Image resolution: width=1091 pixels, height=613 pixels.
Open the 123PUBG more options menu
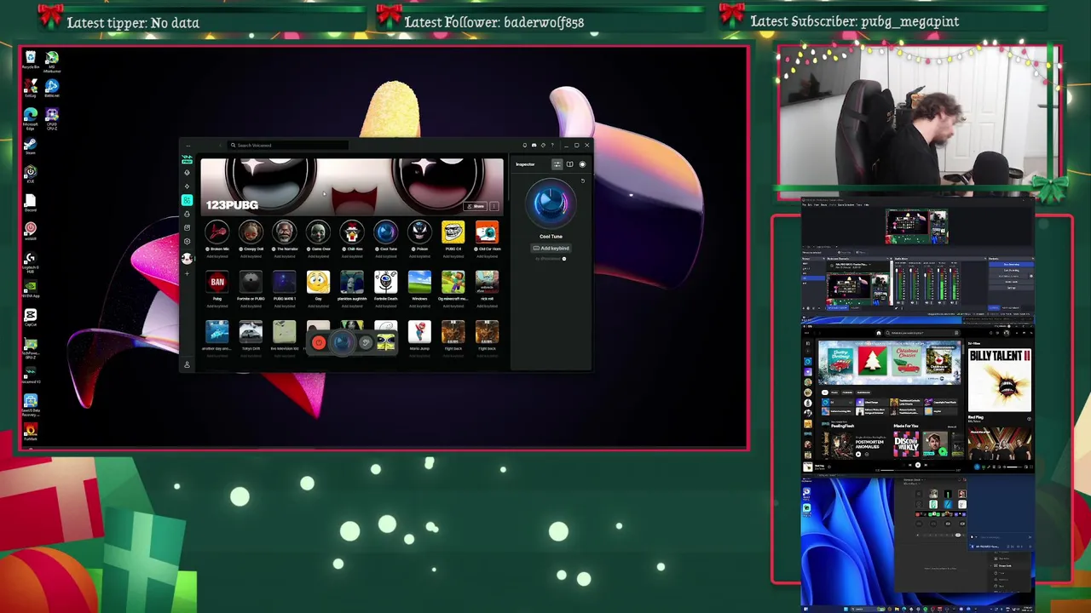click(x=494, y=206)
